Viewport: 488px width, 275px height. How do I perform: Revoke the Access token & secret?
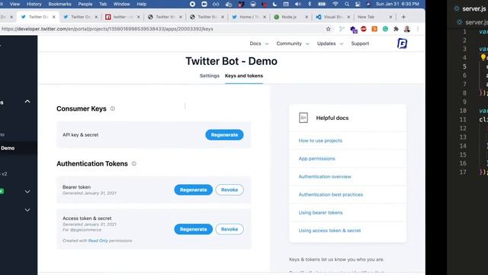click(230, 229)
